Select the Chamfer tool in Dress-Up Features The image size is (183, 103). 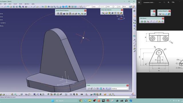click(106, 13)
